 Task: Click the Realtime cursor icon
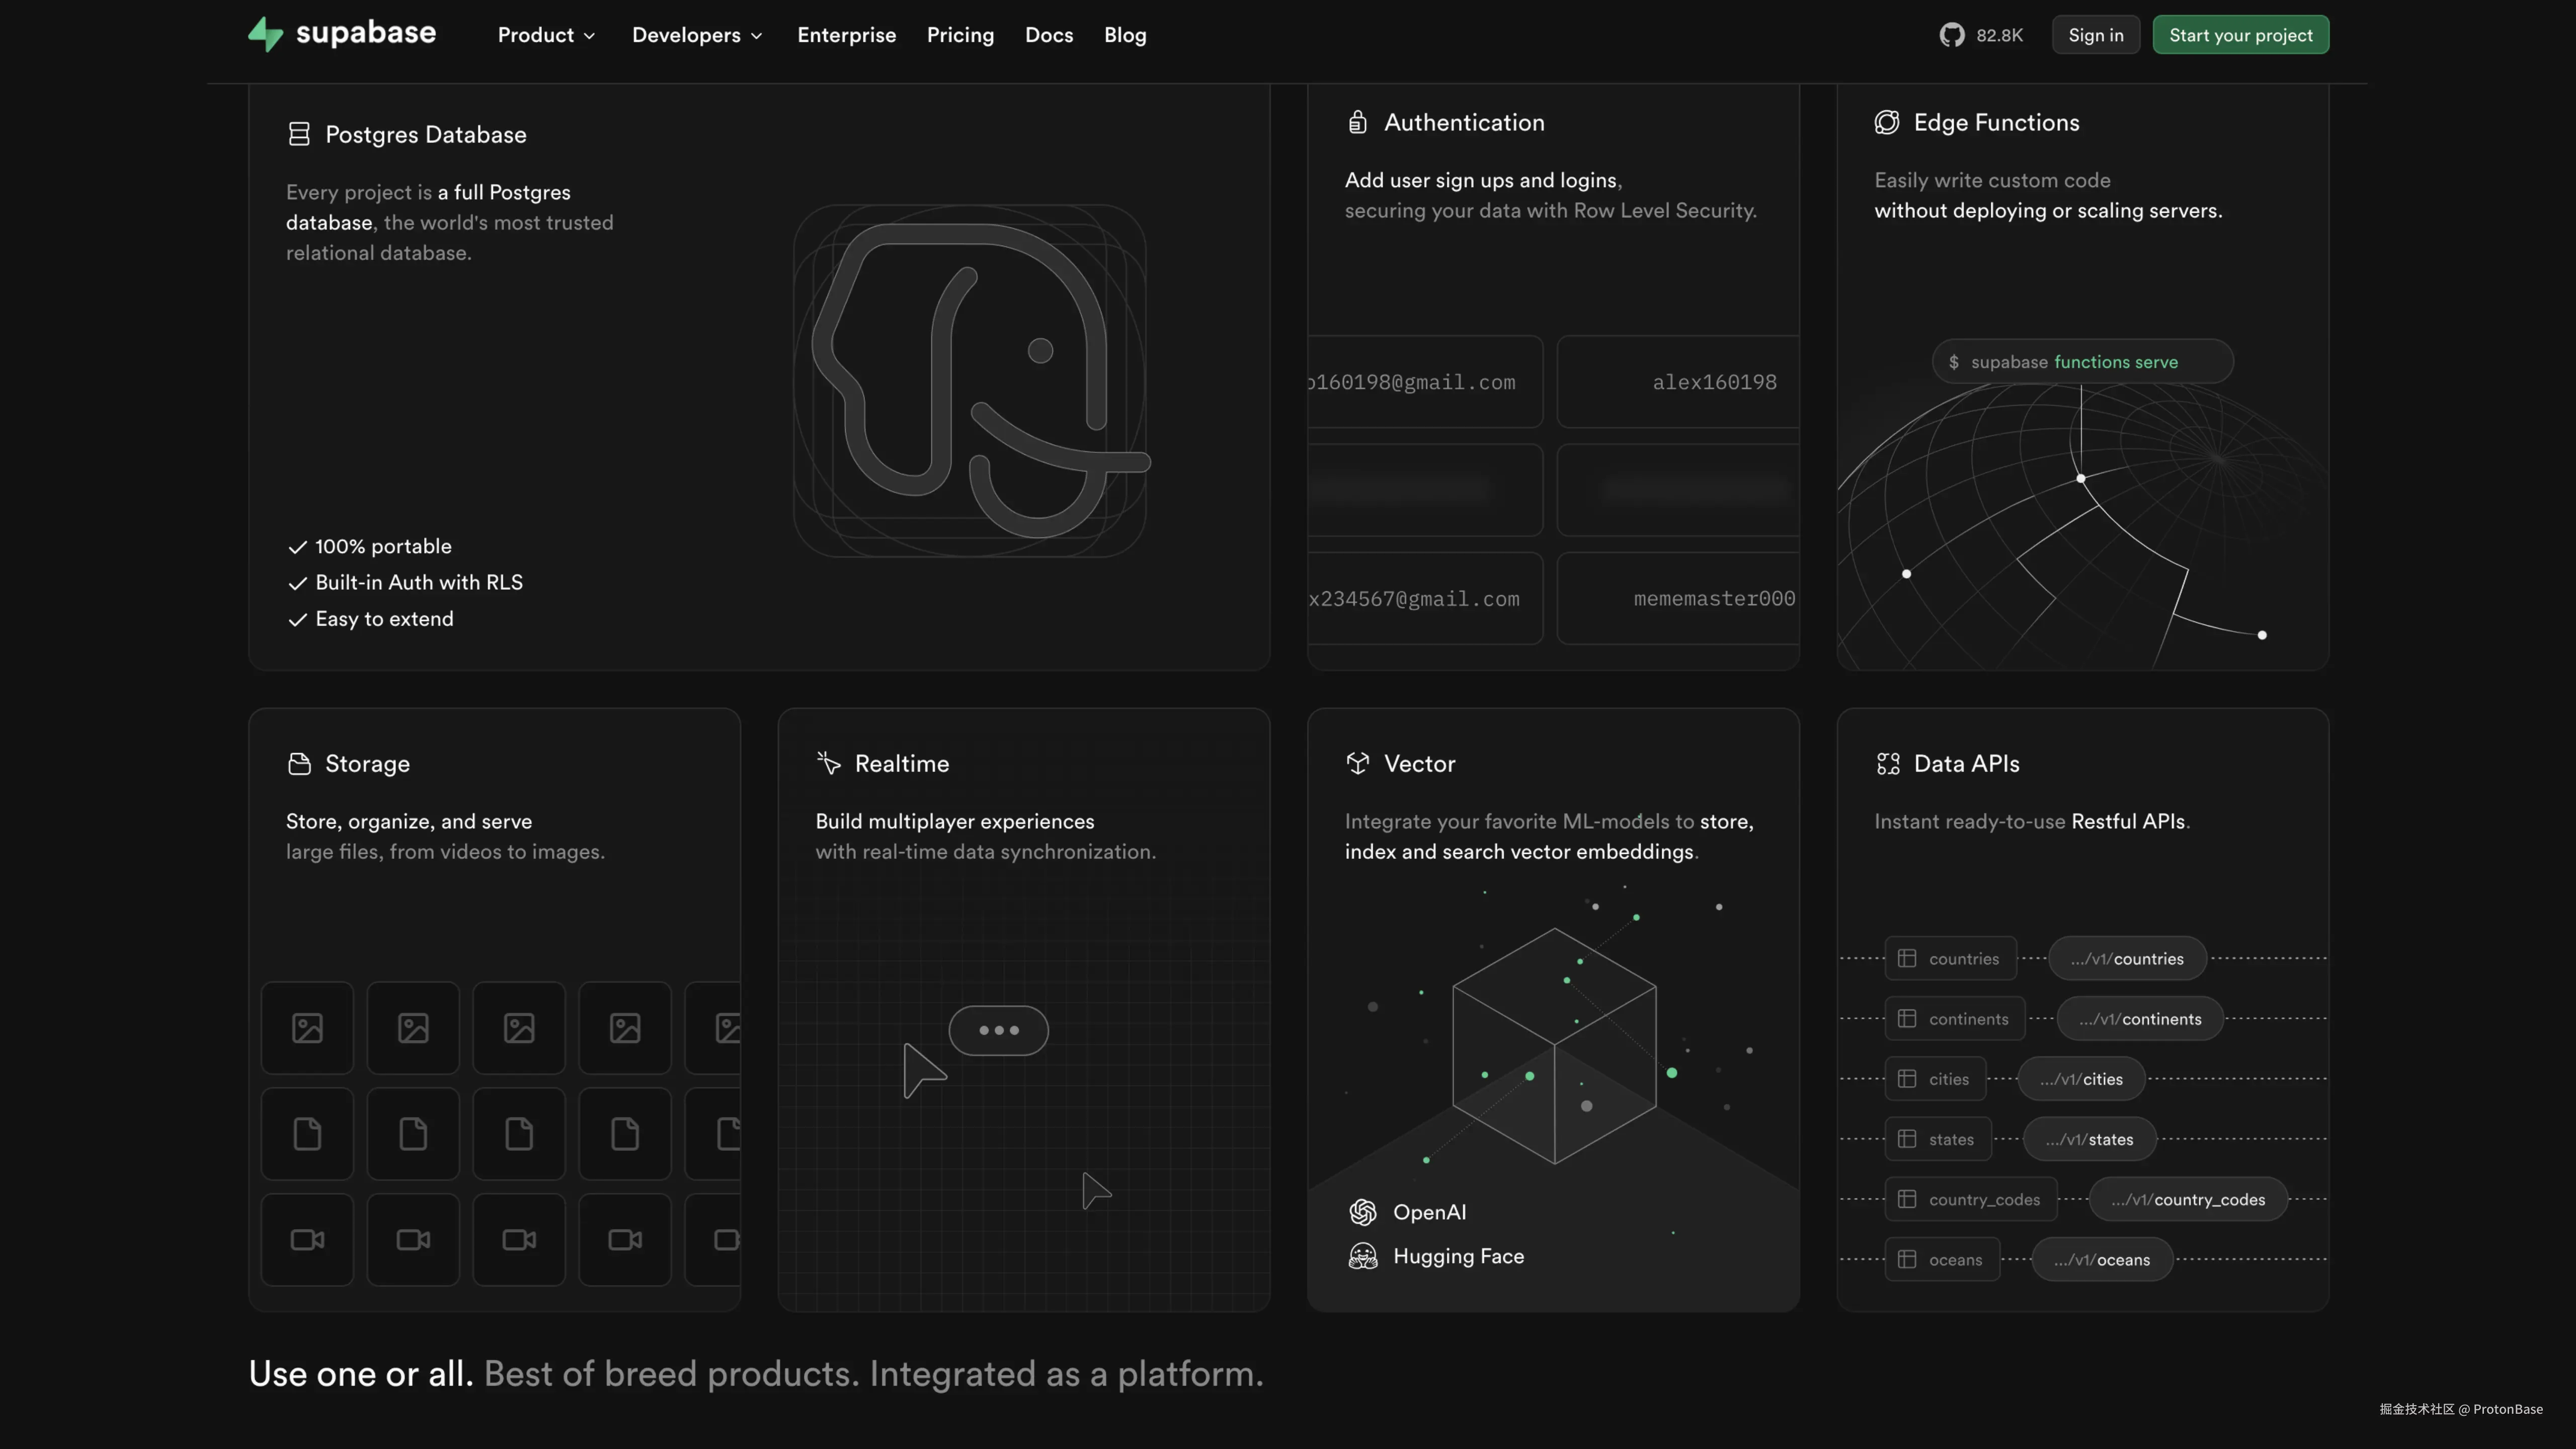tap(828, 763)
